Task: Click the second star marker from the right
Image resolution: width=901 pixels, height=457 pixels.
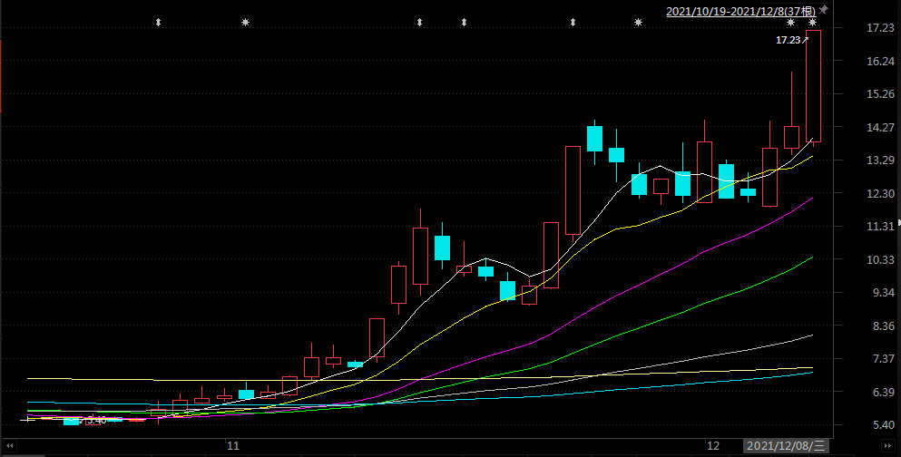Action: (x=790, y=22)
